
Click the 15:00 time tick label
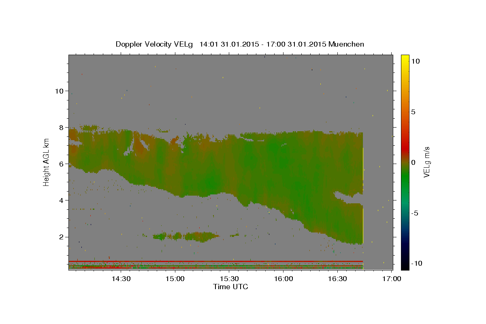[x=175, y=279]
